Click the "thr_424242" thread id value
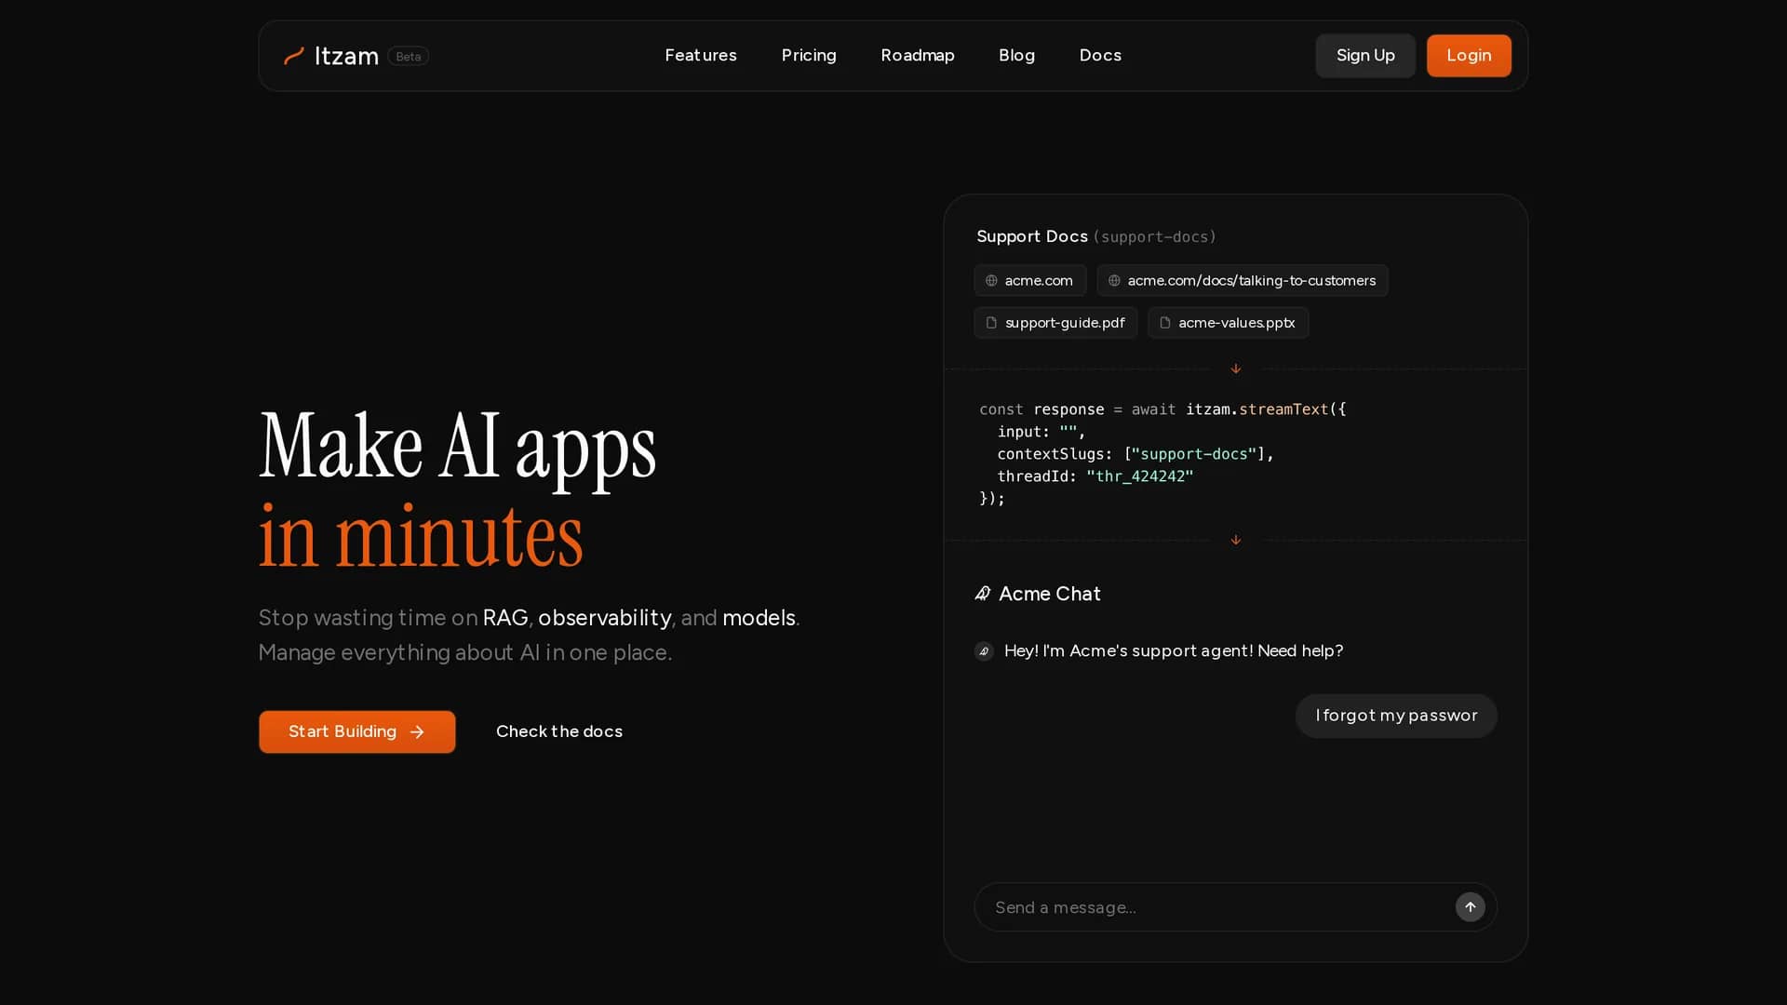This screenshot has height=1005, width=1787. [x=1140, y=476]
